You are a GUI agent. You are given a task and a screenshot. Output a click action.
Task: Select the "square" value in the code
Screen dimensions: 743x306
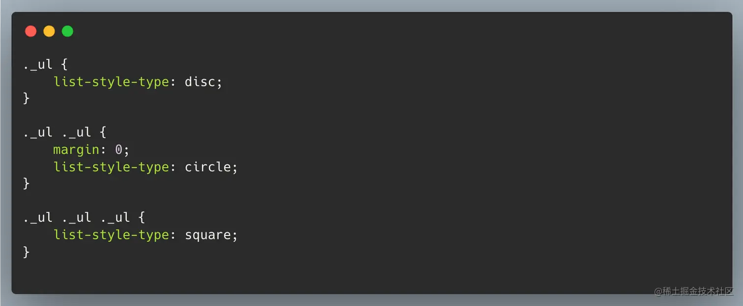point(208,235)
